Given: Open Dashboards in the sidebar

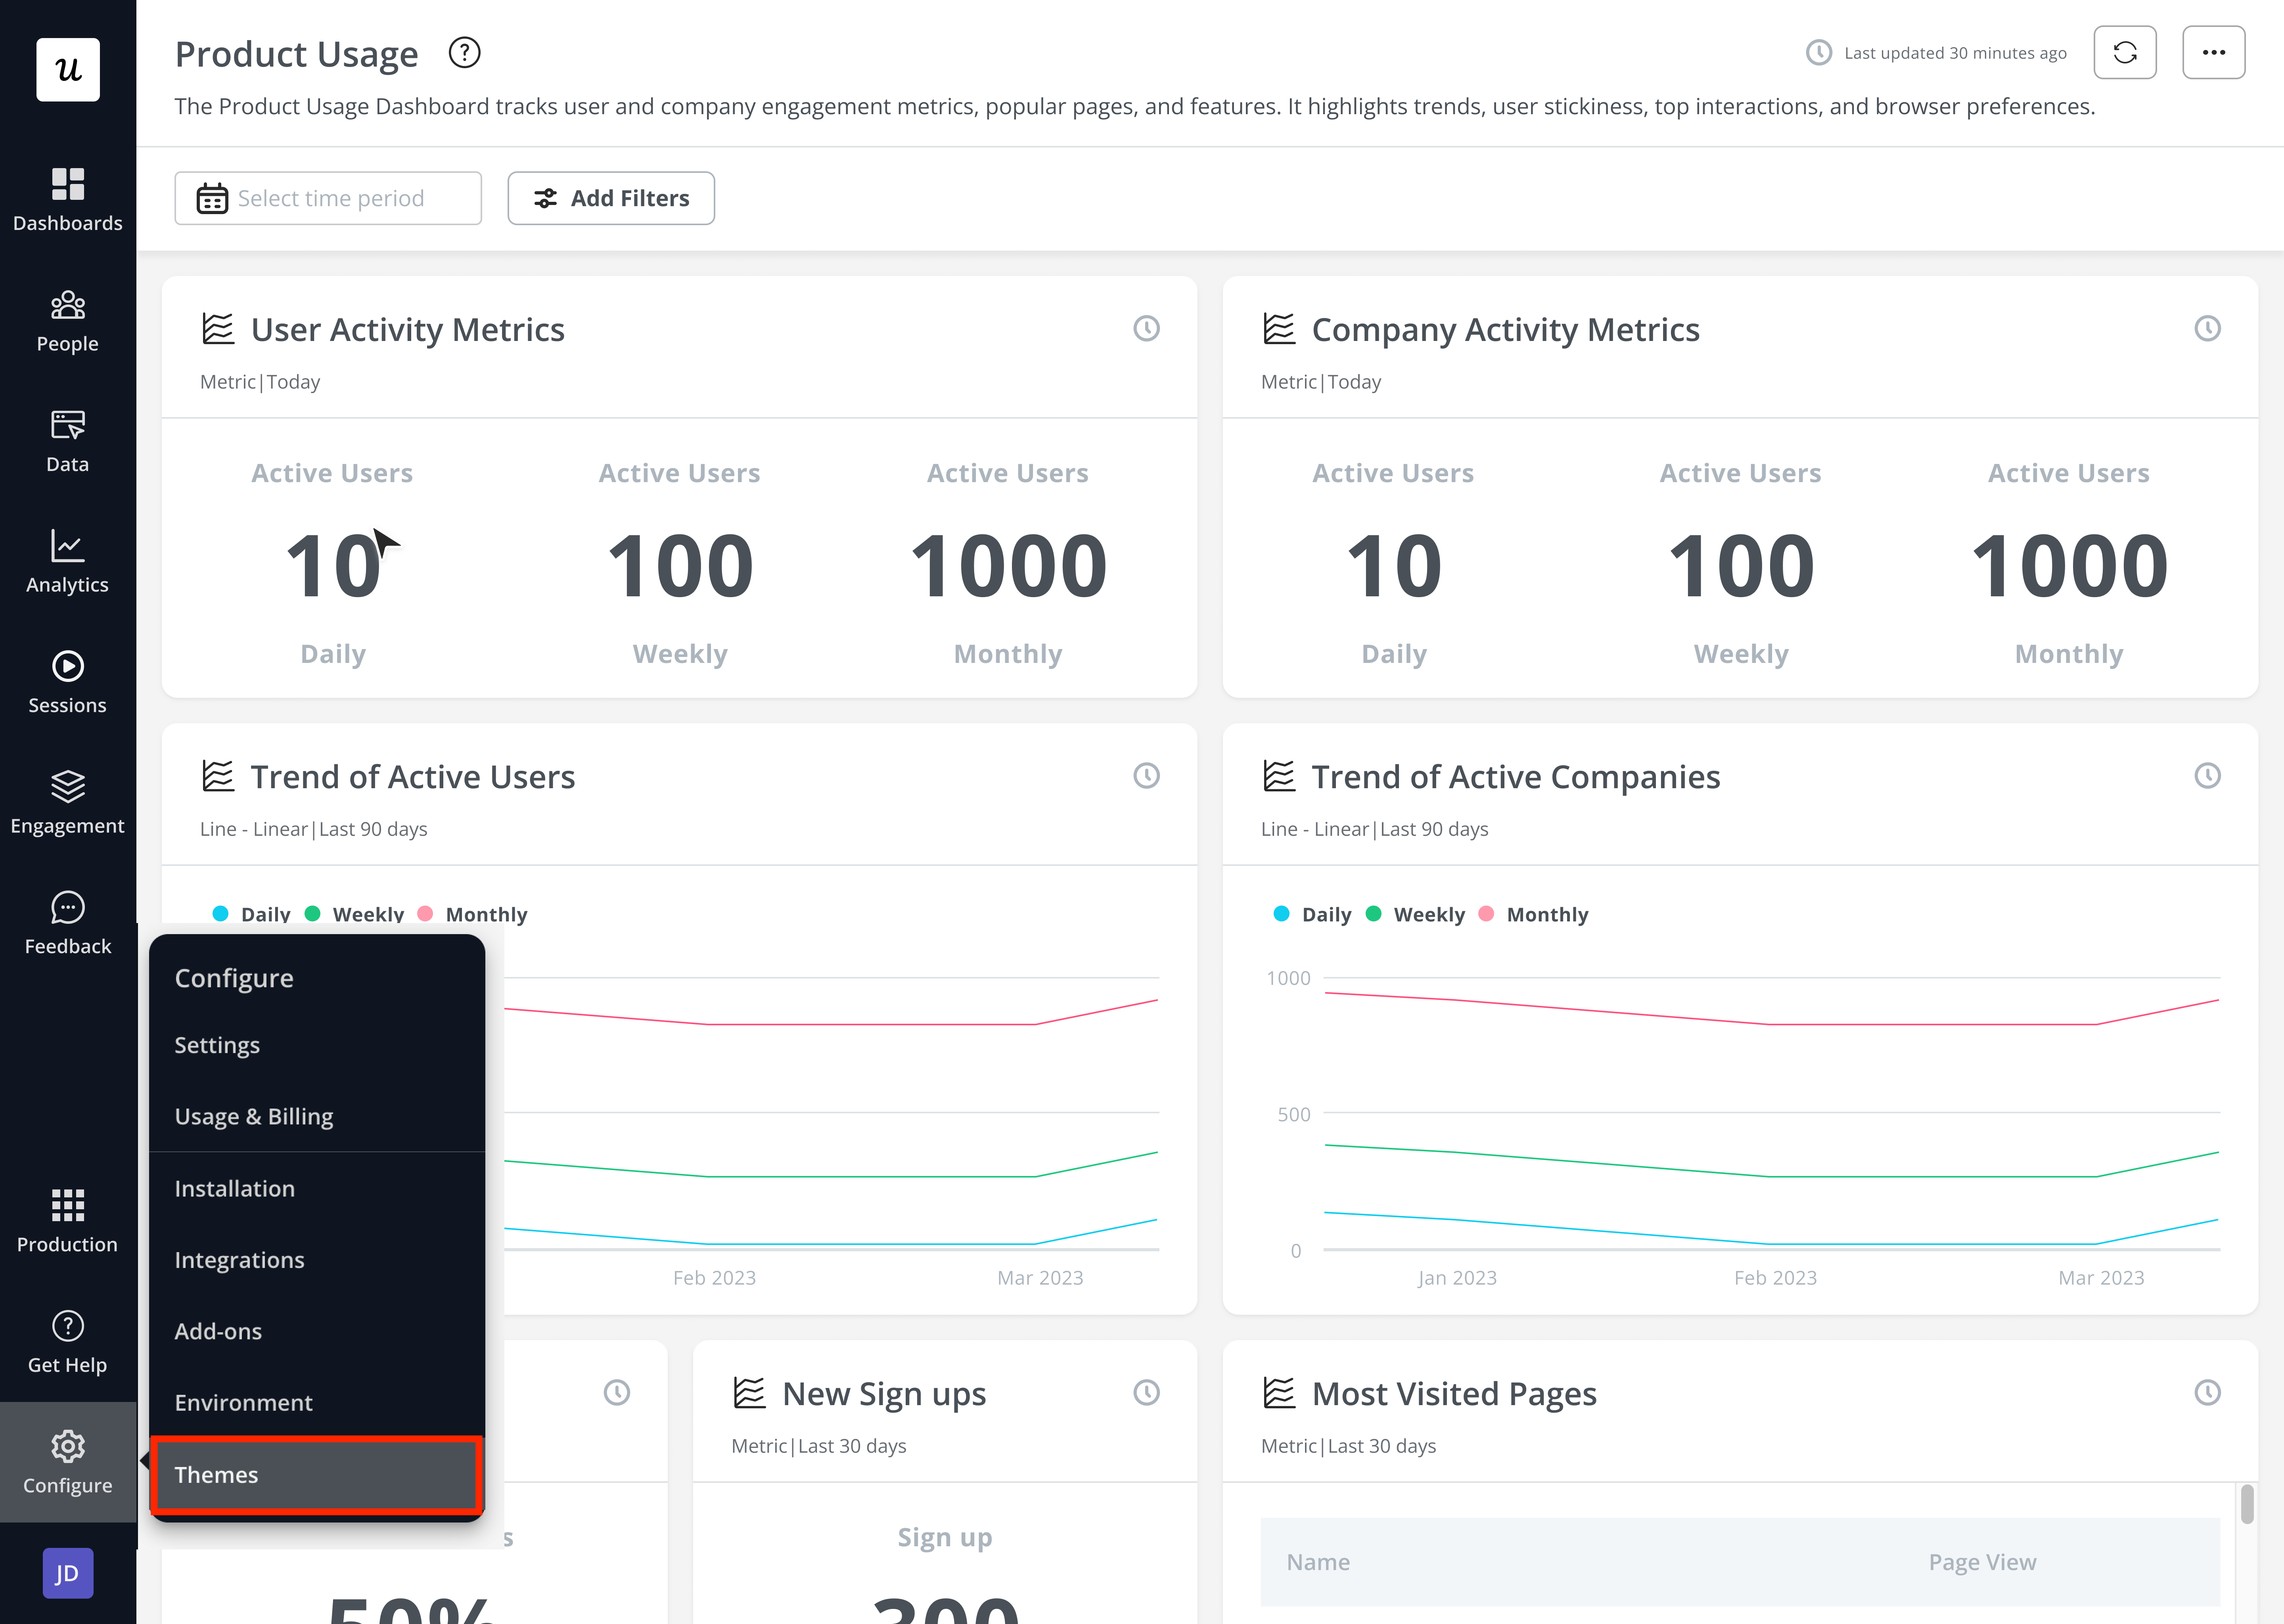Looking at the screenshot, I should [x=68, y=200].
